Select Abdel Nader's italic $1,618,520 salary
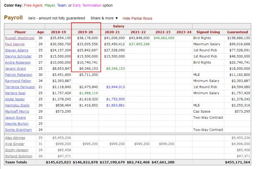Viewport: 265px width, 169px height. [x=89, y=99]
